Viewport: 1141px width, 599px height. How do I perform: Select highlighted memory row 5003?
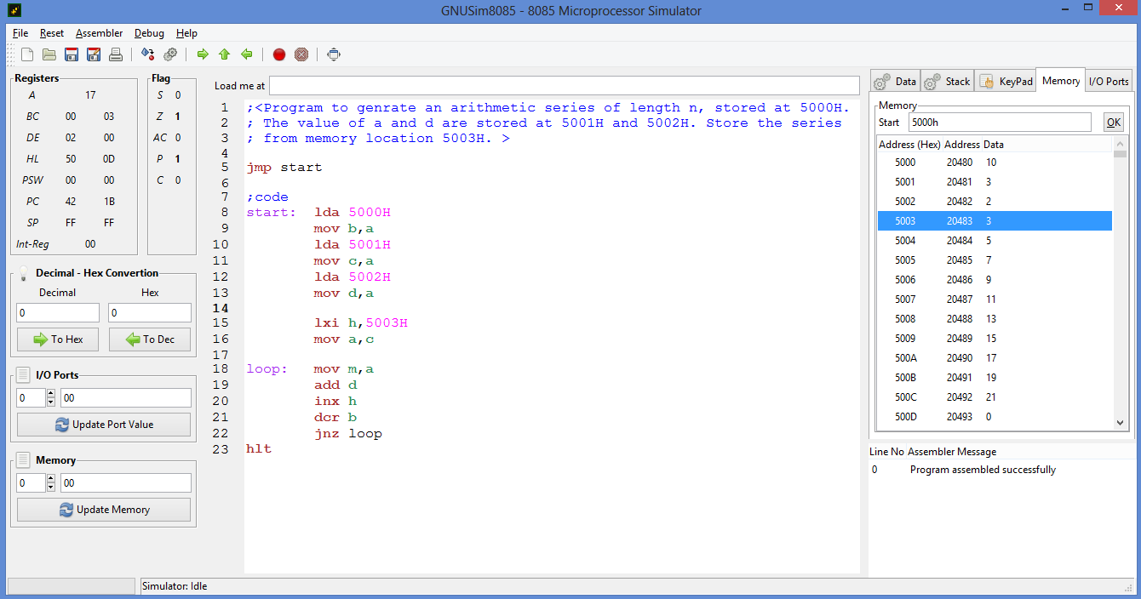[x=995, y=221]
